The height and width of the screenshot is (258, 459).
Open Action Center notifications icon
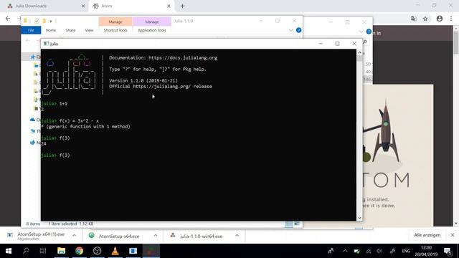(x=448, y=251)
